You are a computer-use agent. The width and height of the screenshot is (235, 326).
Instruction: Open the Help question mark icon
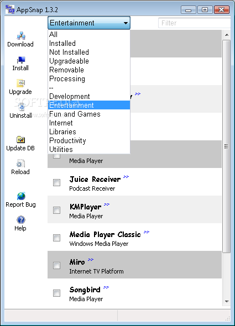[x=21, y=220]
